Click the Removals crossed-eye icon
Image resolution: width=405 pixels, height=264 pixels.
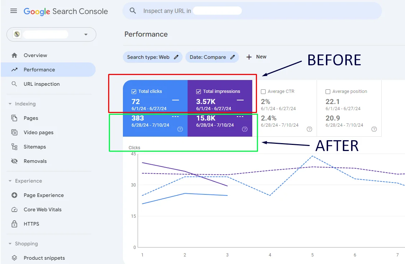click(x=14, y=161)
